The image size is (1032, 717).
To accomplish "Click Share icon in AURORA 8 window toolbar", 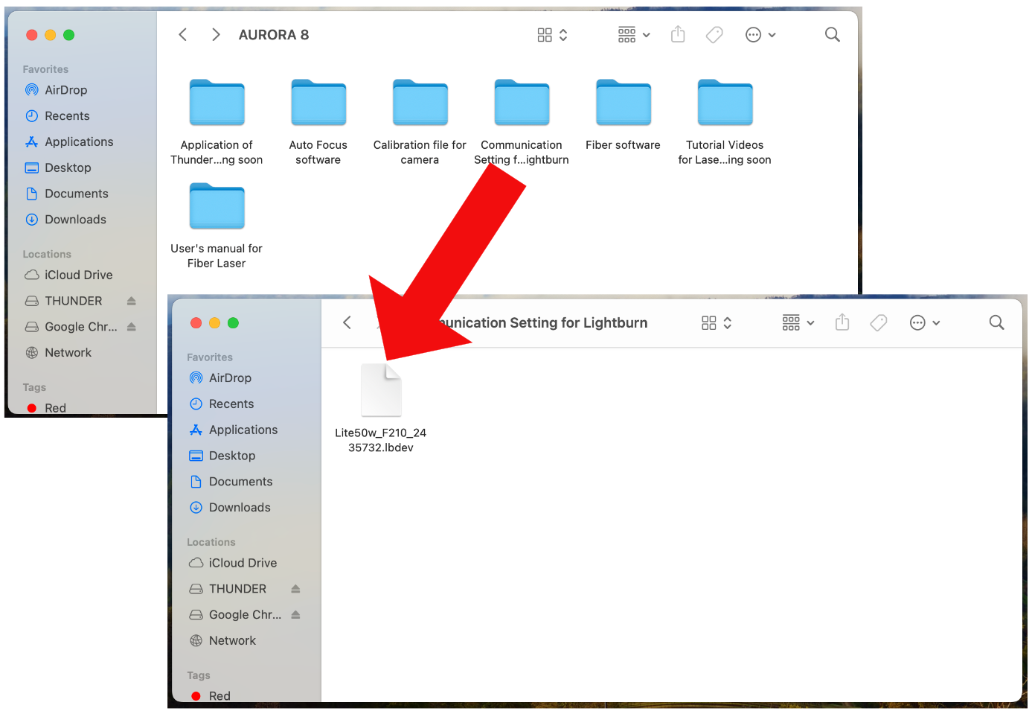I will point(678,34).
